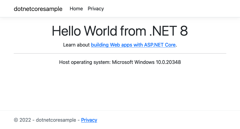Click the dotnetcoresample navbar brand link
The width and height of the screenshot is (240, 129).
click(38, 9)
